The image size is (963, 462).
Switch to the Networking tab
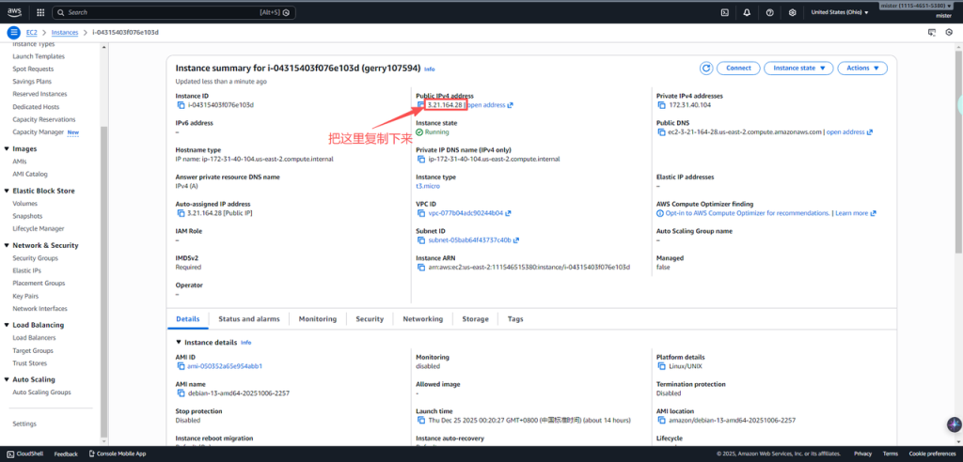422,319
